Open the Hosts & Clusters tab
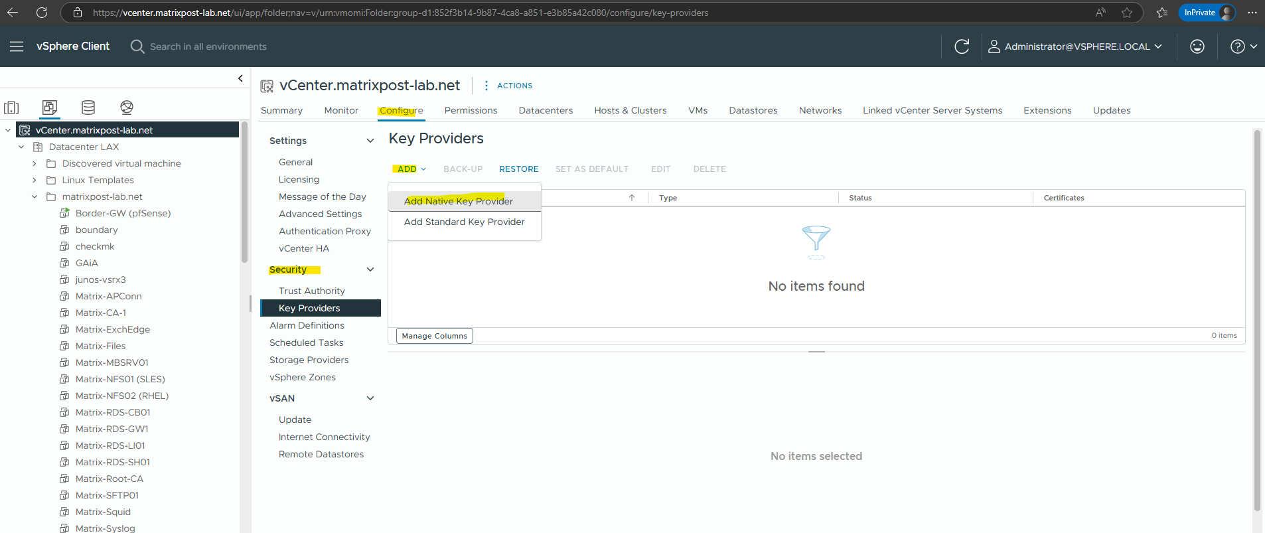This screenshot has height=533, width=1265. [x=631, y=110]
